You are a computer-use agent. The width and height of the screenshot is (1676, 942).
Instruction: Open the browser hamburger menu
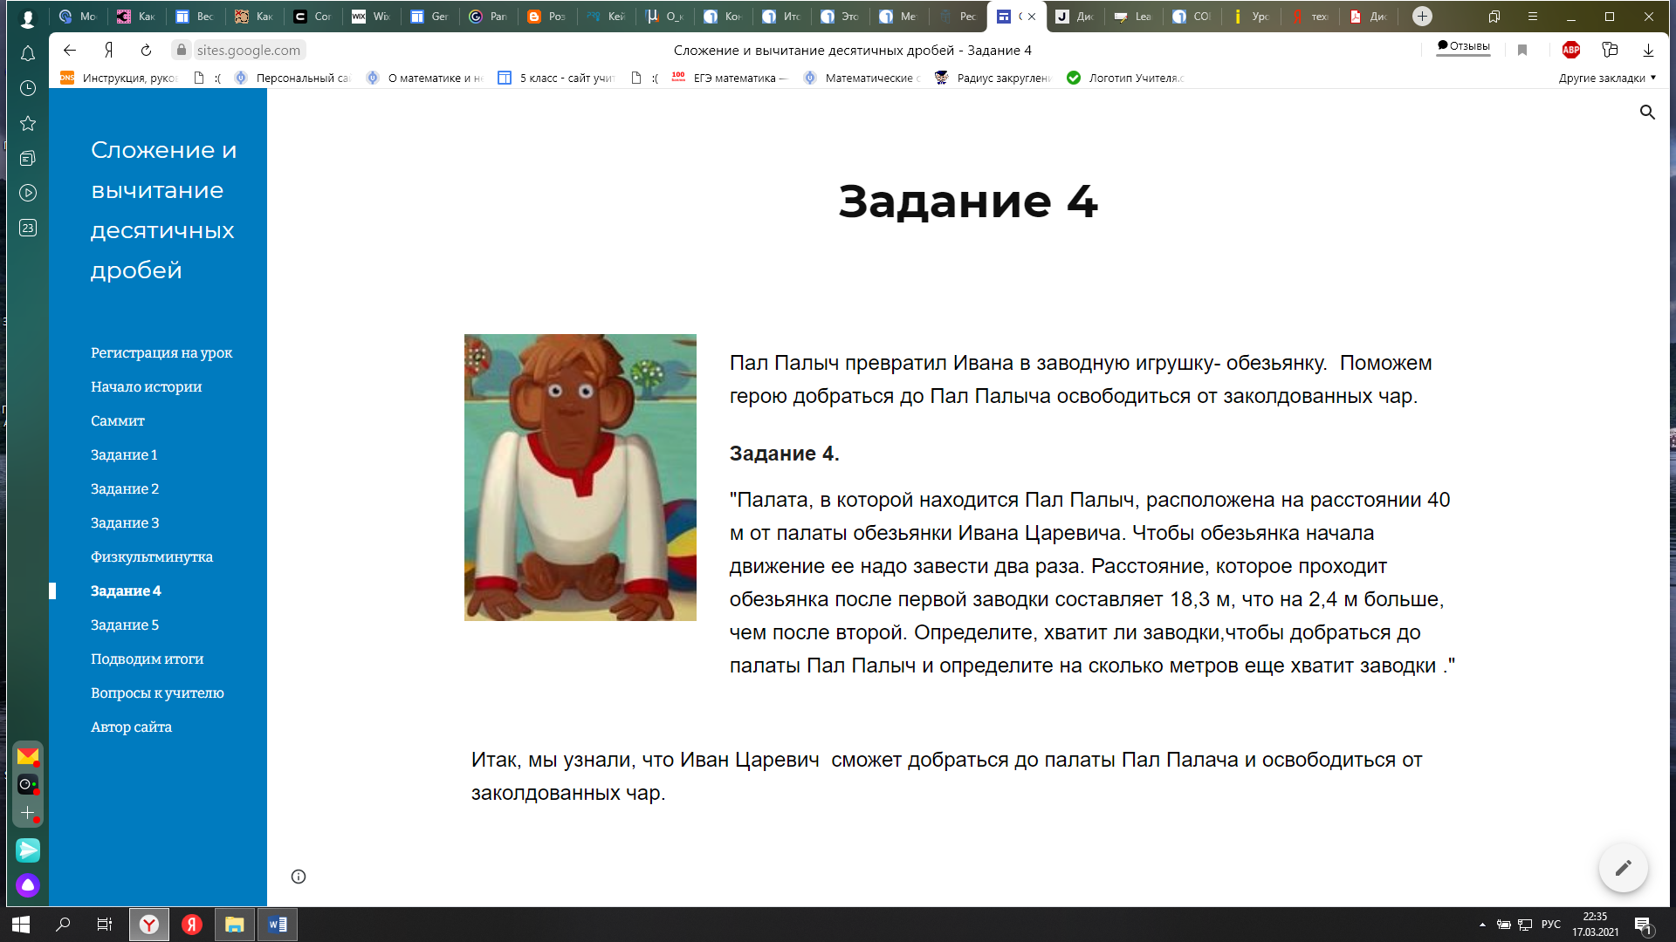pyautogui.click(x=1532, y=17)
